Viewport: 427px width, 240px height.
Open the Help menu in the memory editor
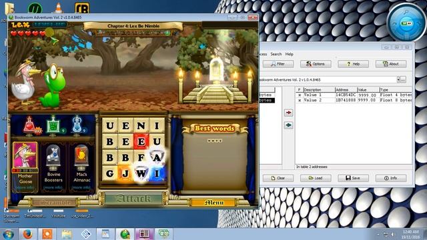[289, 54]
